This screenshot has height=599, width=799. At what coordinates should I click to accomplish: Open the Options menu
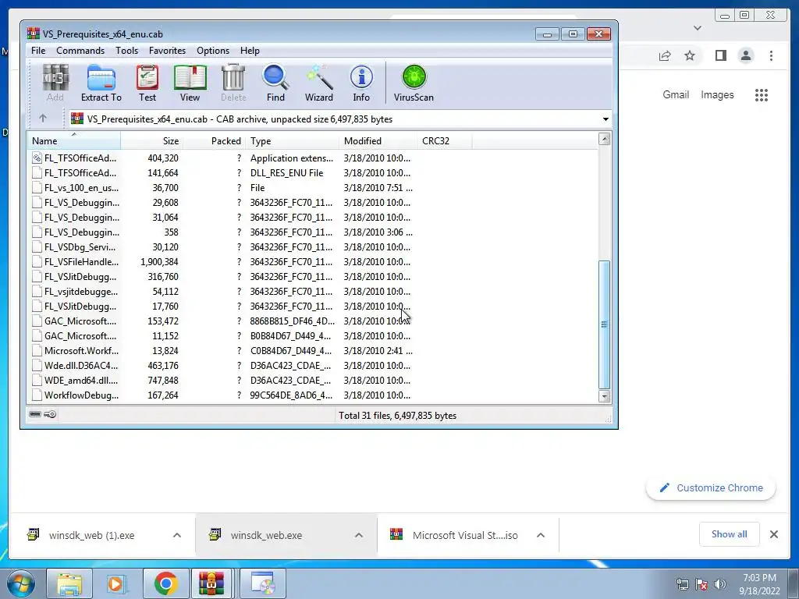[x=213, y=51]
